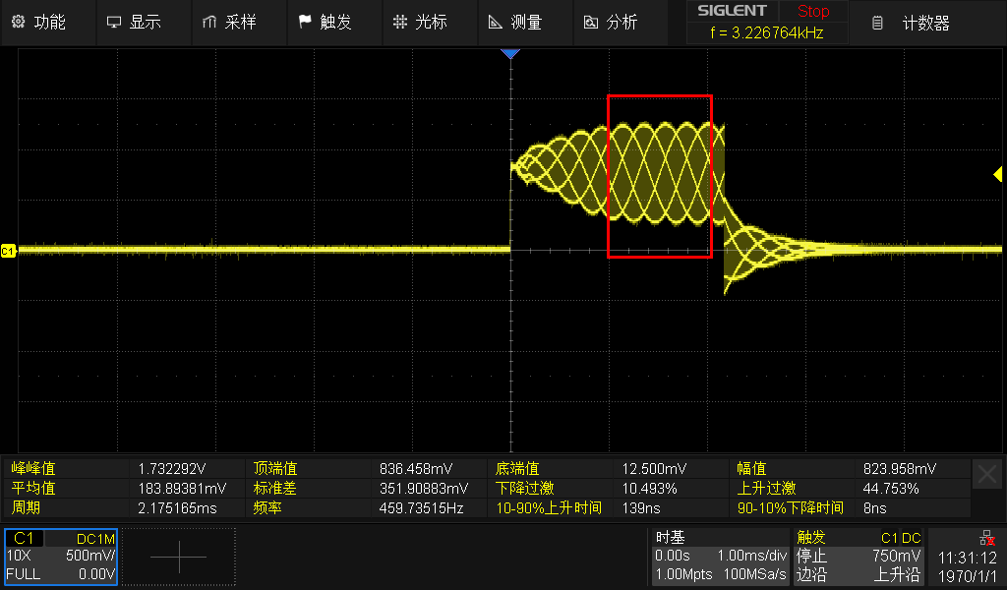Open the 触发 (Trigger) flag menu
The height and width of the screenshot is (590, 1007).
(x=325, y=22)
